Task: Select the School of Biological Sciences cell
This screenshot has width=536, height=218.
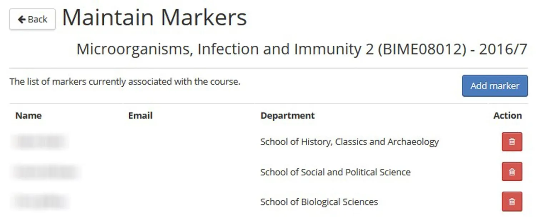Action: (x=319, y=202)
